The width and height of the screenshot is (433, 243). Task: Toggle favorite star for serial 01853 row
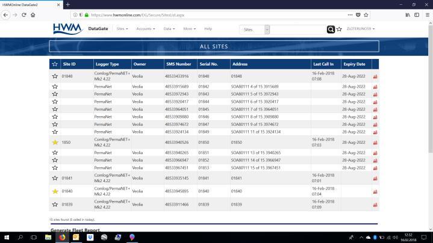55,168
